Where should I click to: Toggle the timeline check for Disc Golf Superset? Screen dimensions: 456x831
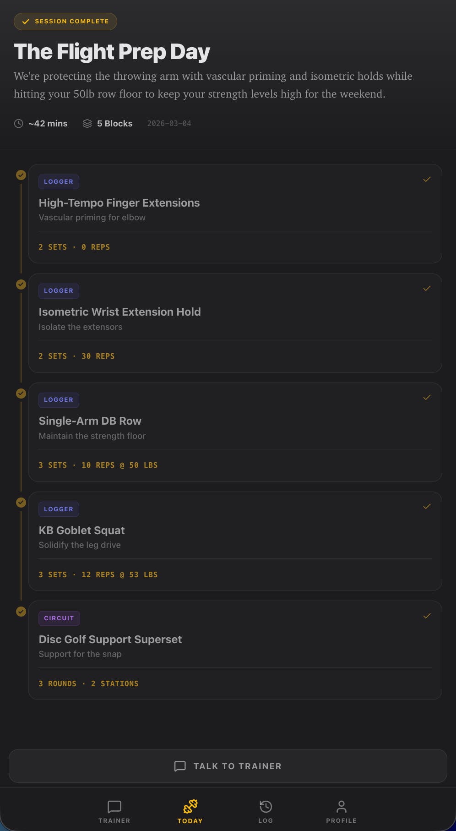click(x=21, y=612)
